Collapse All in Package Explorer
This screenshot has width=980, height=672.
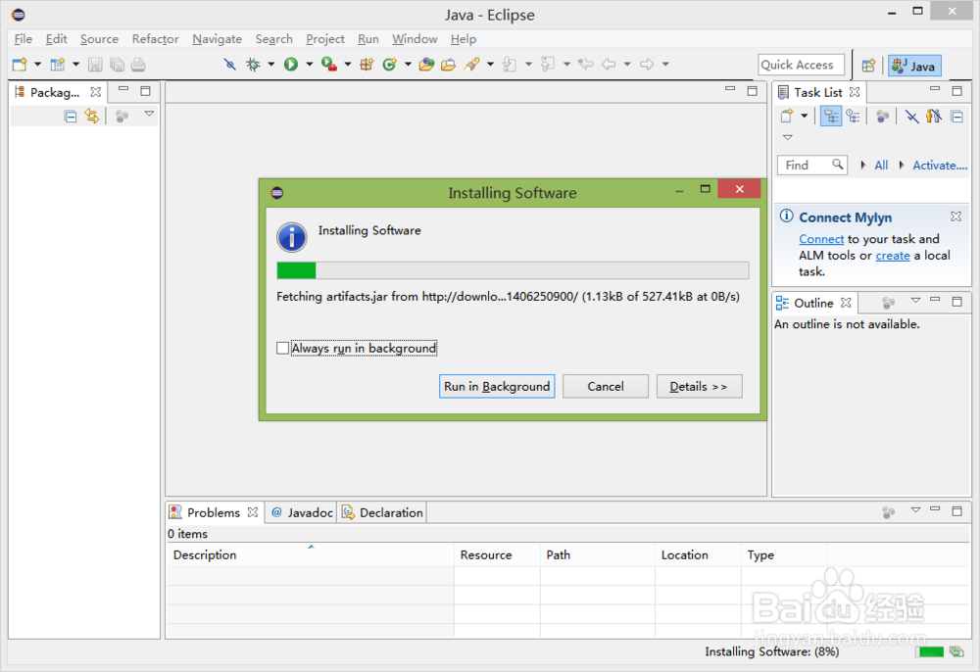pos(71,117)
